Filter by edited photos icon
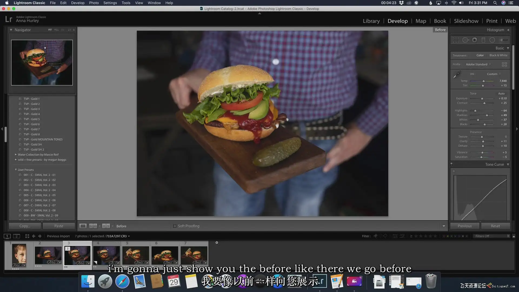 pyautogui.click(x=395, y=236)
